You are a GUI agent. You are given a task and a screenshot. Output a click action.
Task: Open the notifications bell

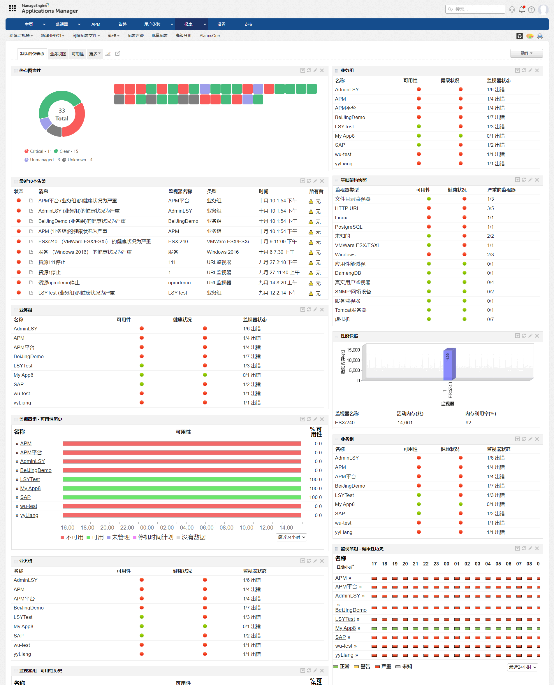coord(521,10)
